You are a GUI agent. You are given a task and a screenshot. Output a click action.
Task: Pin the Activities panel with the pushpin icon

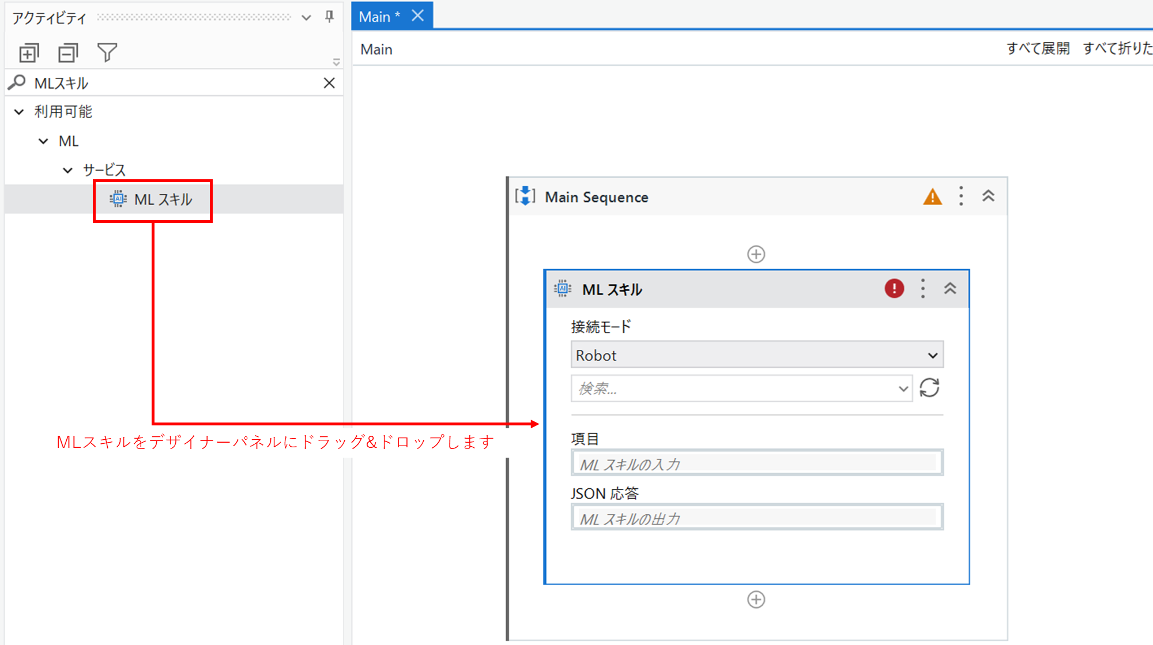329,17
